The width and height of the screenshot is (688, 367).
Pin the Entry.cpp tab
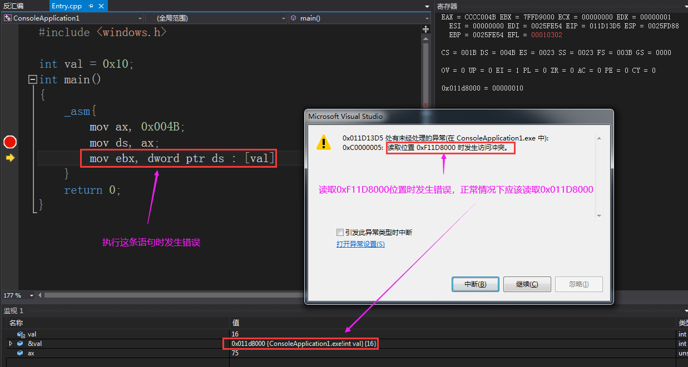click(x=91, y=6)
